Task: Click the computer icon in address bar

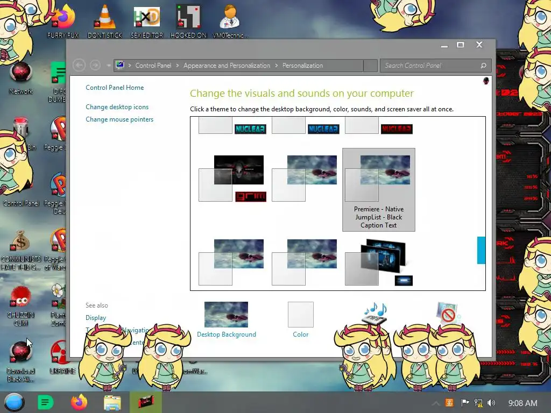Action: [x=120, y=65]
